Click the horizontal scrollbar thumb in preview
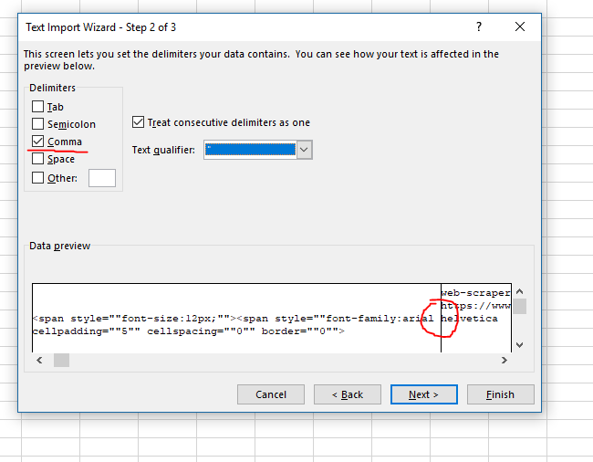This screenshot has width=593, height=462. [x=61, y=361]
